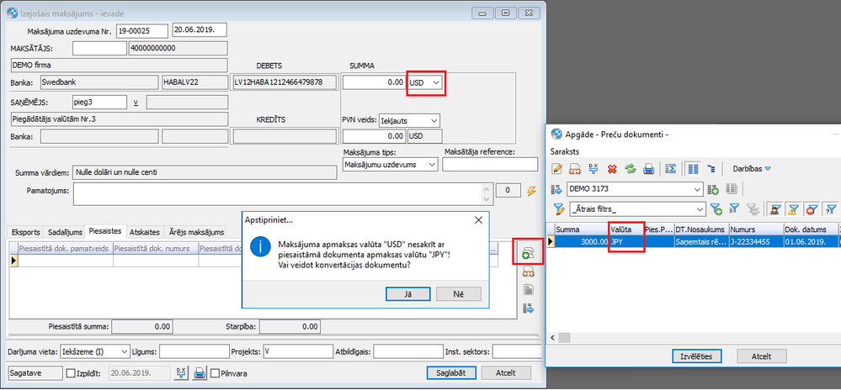Toggle the blue columns view icon

pyautogui.click(x=693, y=169)
